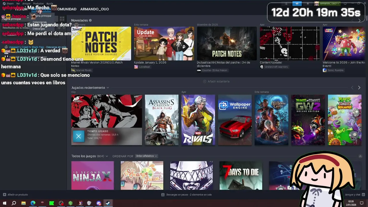Open the green Kick app taskbar icon
Image resolution: width=368 pixels, height=207 pixels.
click(52, 203)
